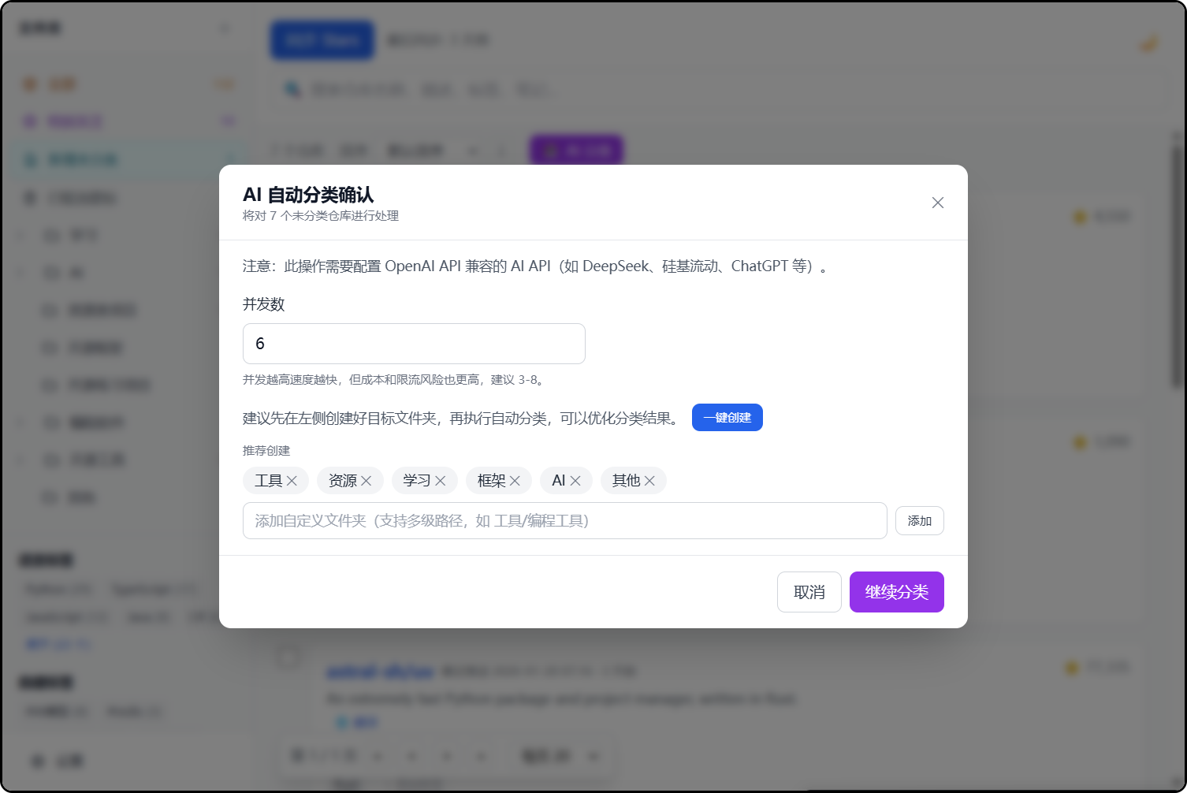Select the AI recommended folder chip
The width and height of the screenshot is (1187, 793).
tap(560, 480)
